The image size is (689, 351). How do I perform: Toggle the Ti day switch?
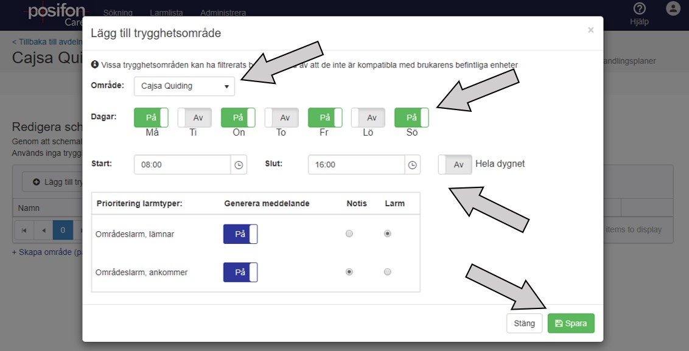coord(195,118)
